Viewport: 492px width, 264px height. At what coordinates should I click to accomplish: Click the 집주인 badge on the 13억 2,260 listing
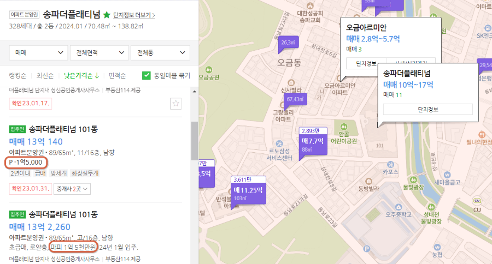coord(17,214)
